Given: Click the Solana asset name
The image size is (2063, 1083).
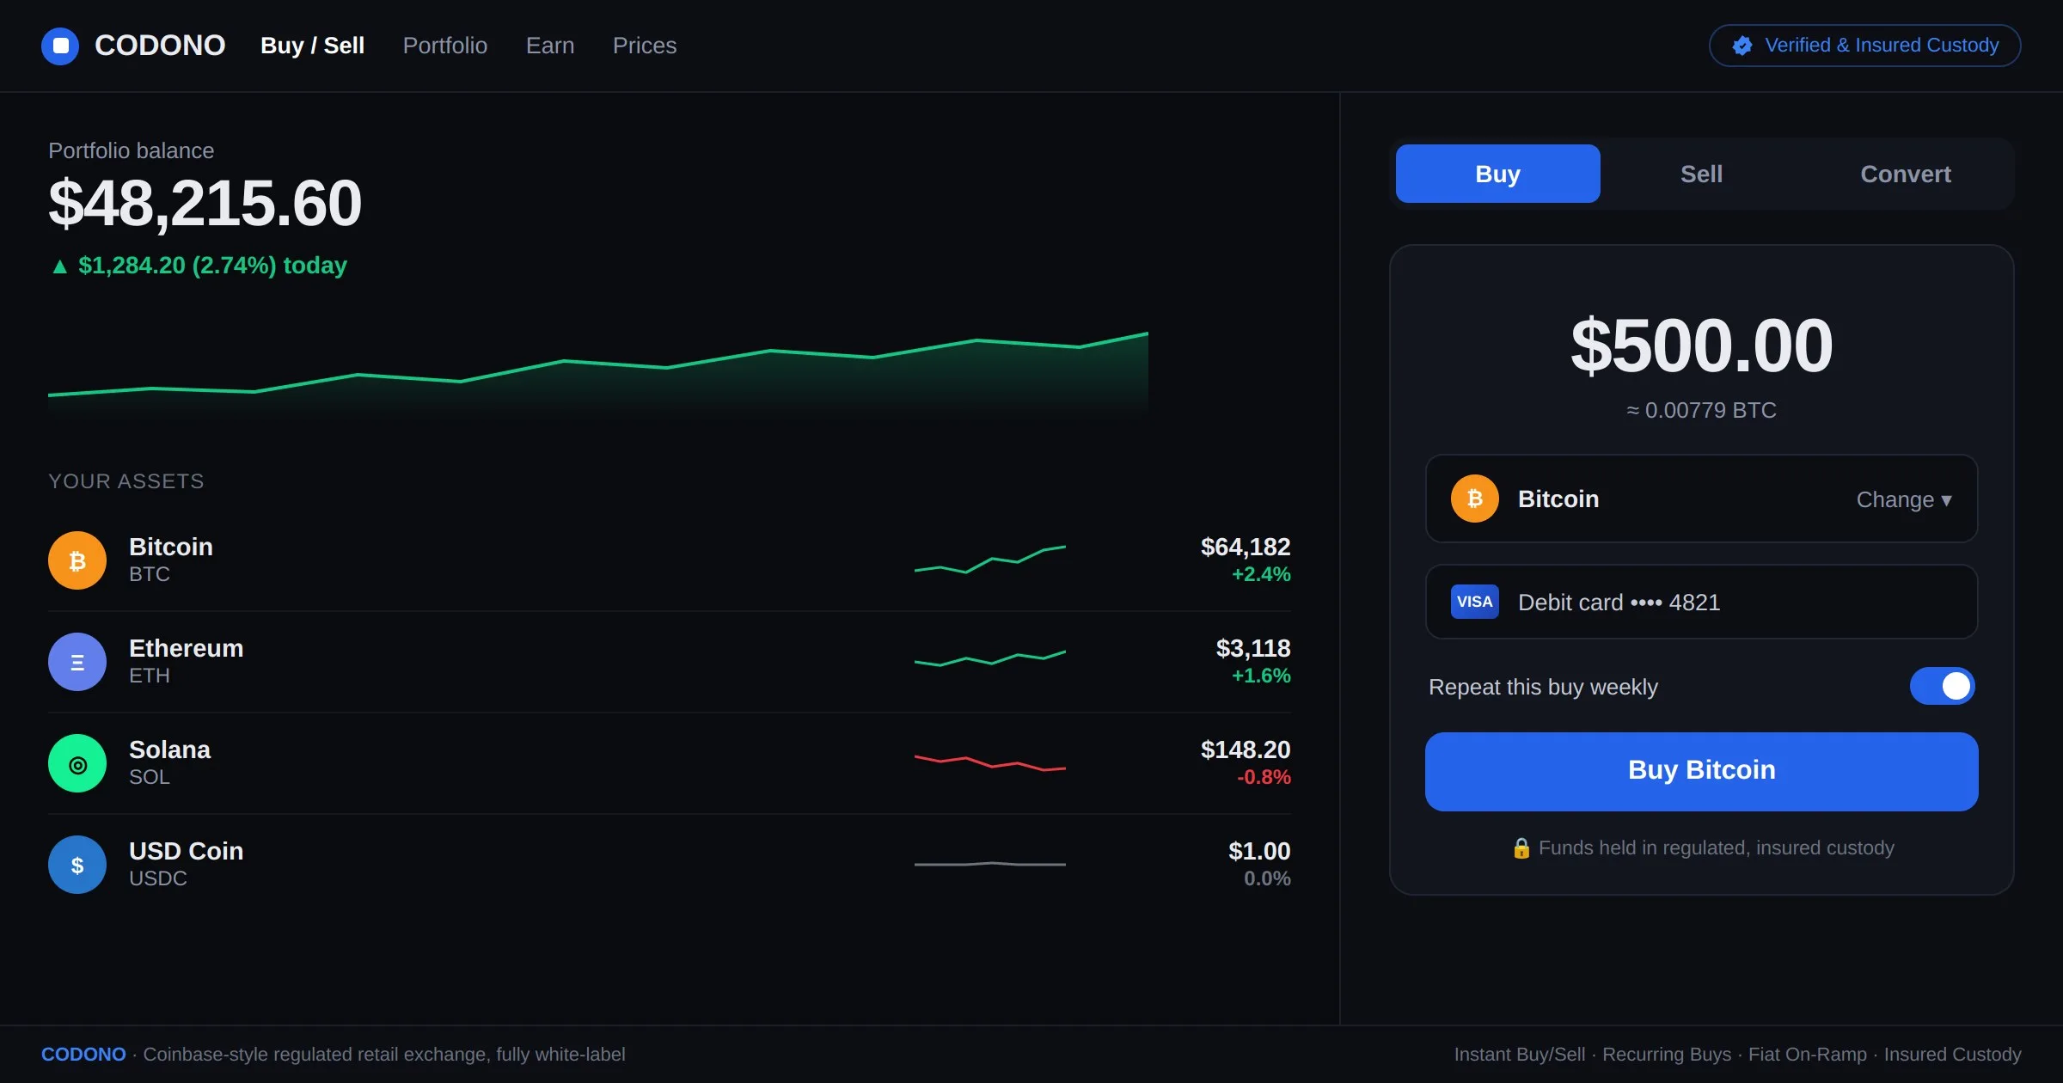Looking at the screenshot, I should click(x=170, y=750).
